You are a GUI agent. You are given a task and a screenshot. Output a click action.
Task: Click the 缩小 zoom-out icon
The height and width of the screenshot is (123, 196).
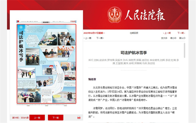[175, 38]
